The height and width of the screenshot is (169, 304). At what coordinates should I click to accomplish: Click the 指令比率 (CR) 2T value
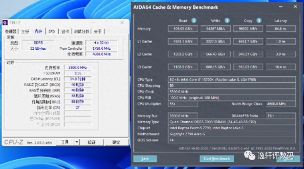click(77, 107)
